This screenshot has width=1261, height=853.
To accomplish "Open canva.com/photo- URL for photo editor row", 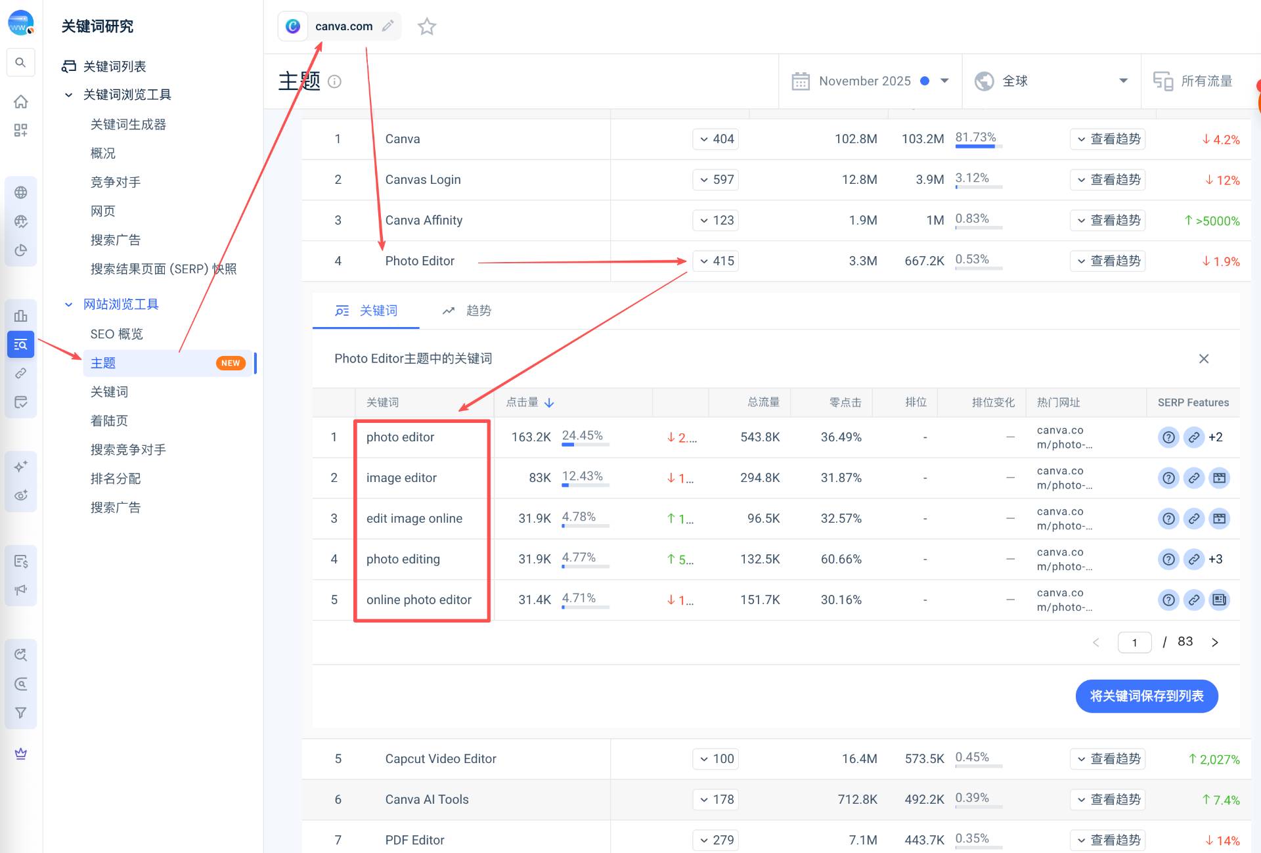I will pyautogui.click(x=1065, y=437).
